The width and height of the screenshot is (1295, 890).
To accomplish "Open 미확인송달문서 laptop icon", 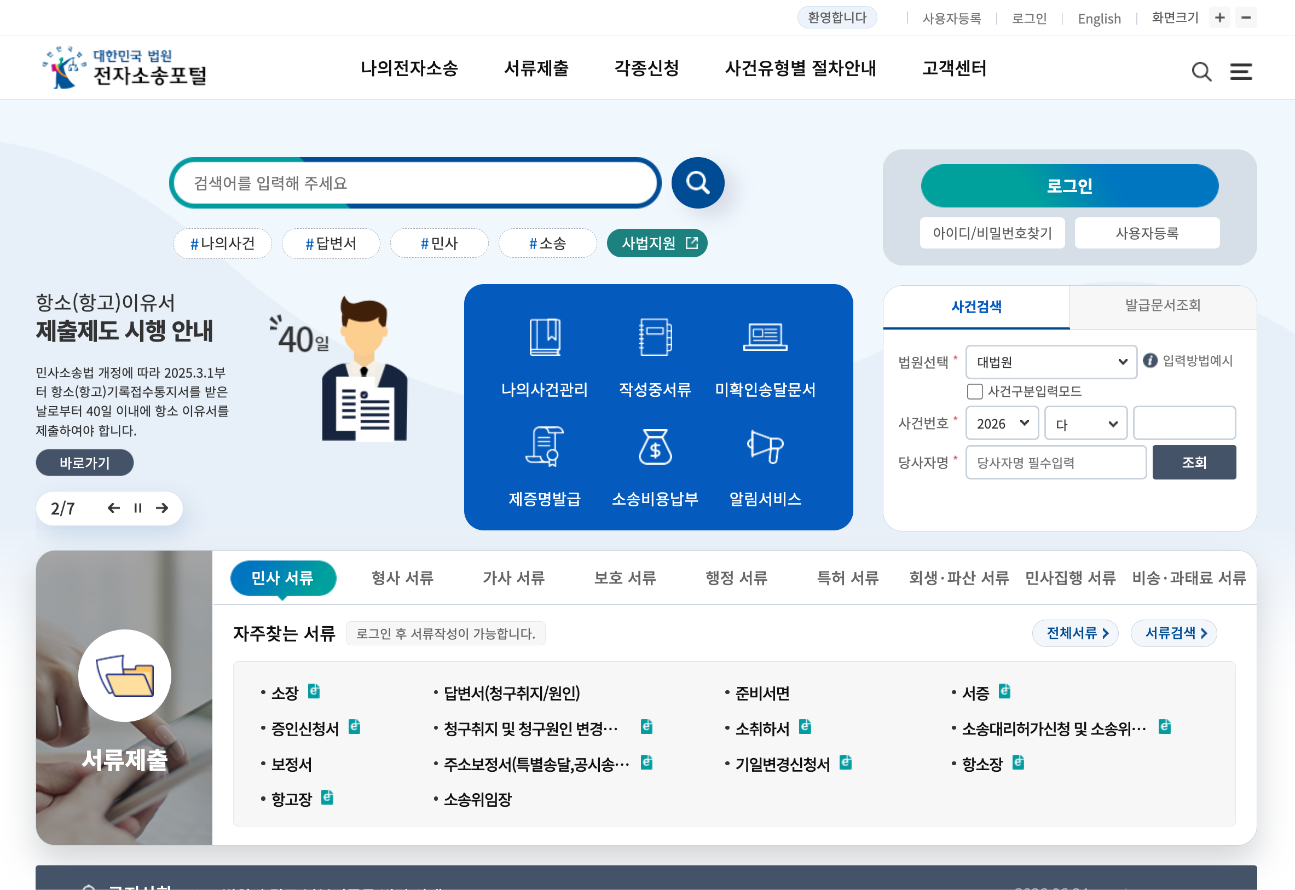I will click(x=765, y=337).
